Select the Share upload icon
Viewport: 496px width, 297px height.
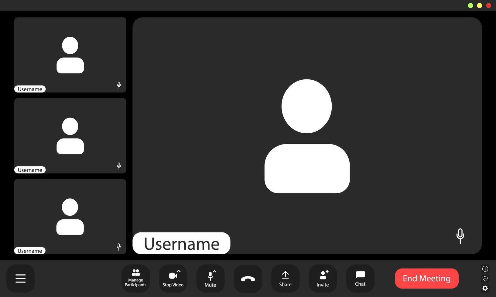(x=285, y=275)
